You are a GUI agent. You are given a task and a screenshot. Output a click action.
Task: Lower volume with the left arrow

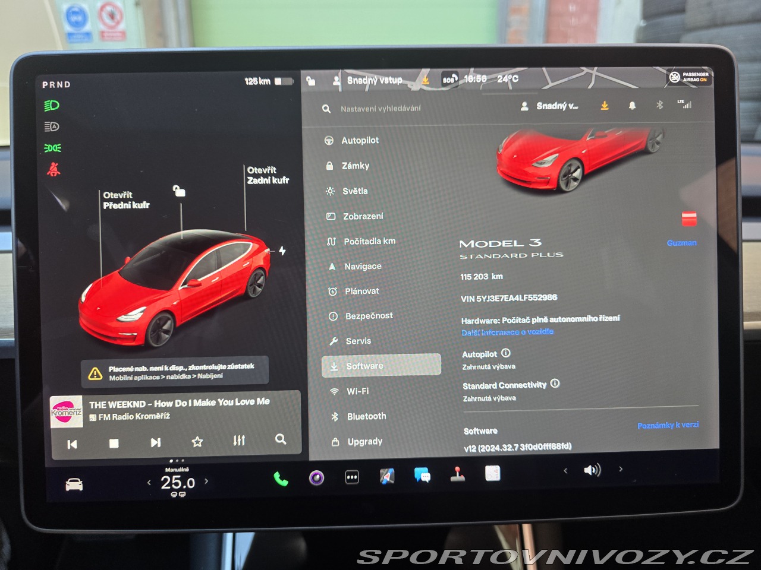click(565, 471)
